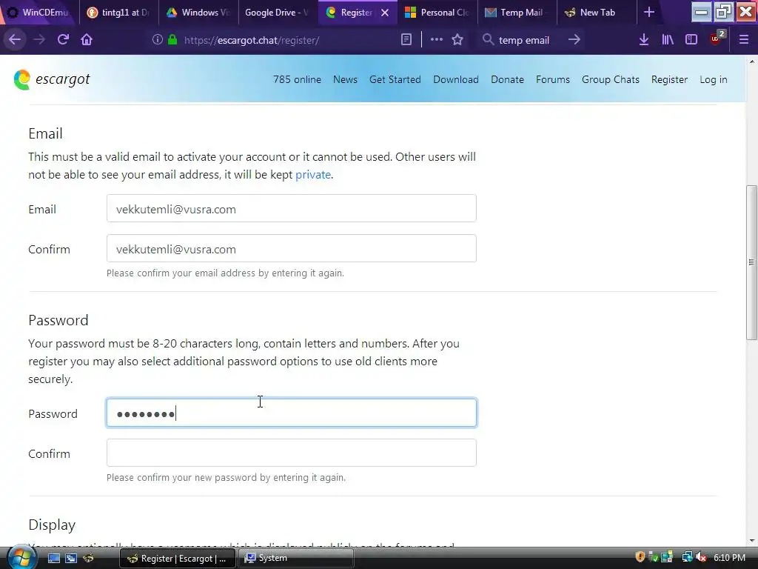Click the 6:10 PM taskbar clock
Image resolution: width=758 pixels, height=569 pixels.
coord(729,558)
